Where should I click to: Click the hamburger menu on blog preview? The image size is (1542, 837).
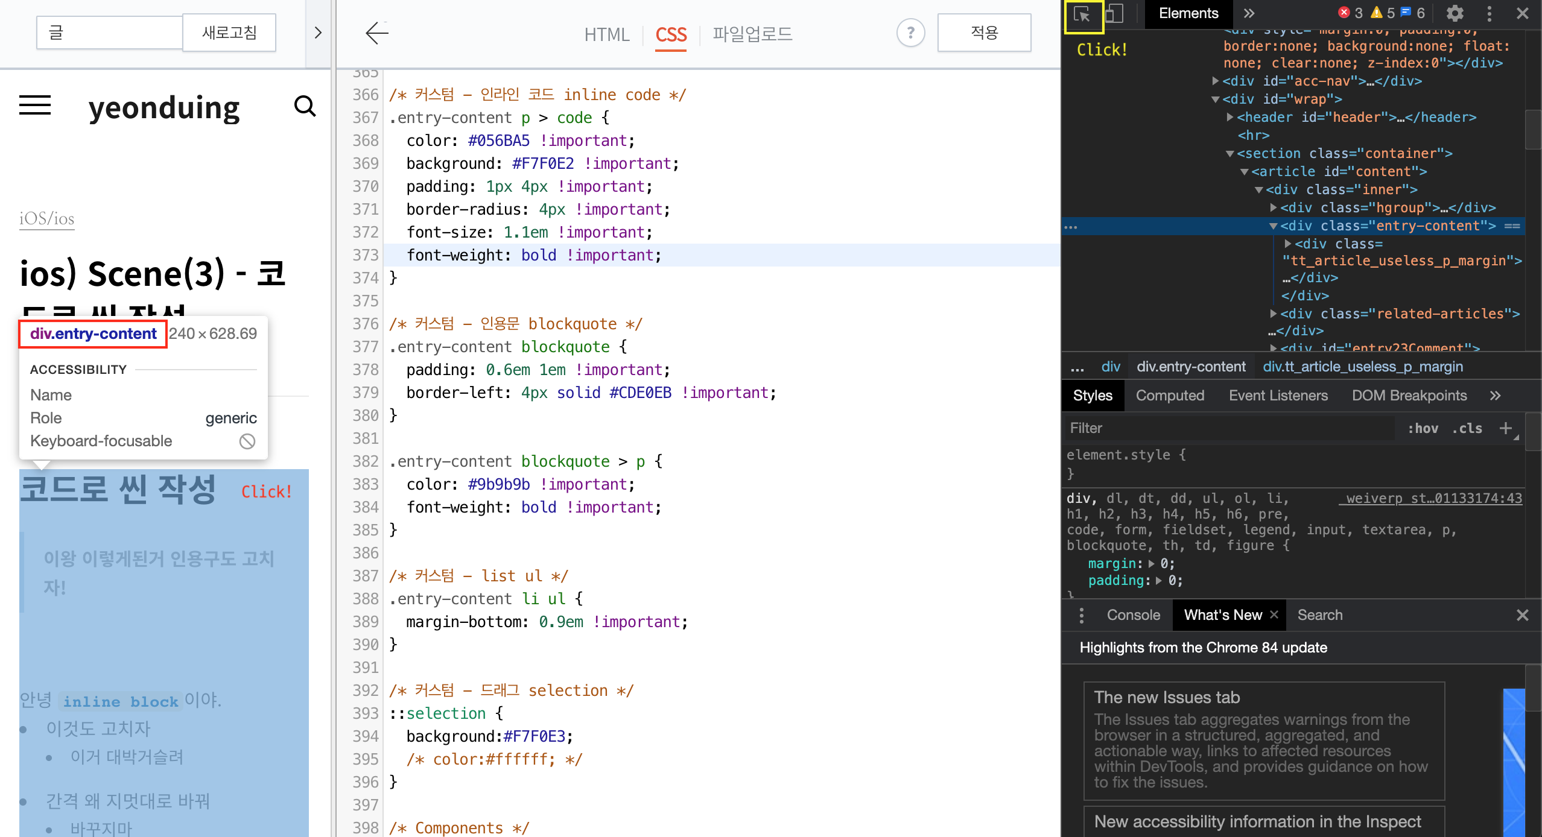click(35, 106)
